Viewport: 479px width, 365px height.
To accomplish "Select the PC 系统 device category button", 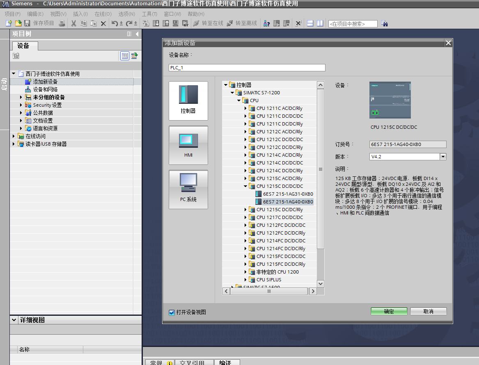I will coord(188,189).
